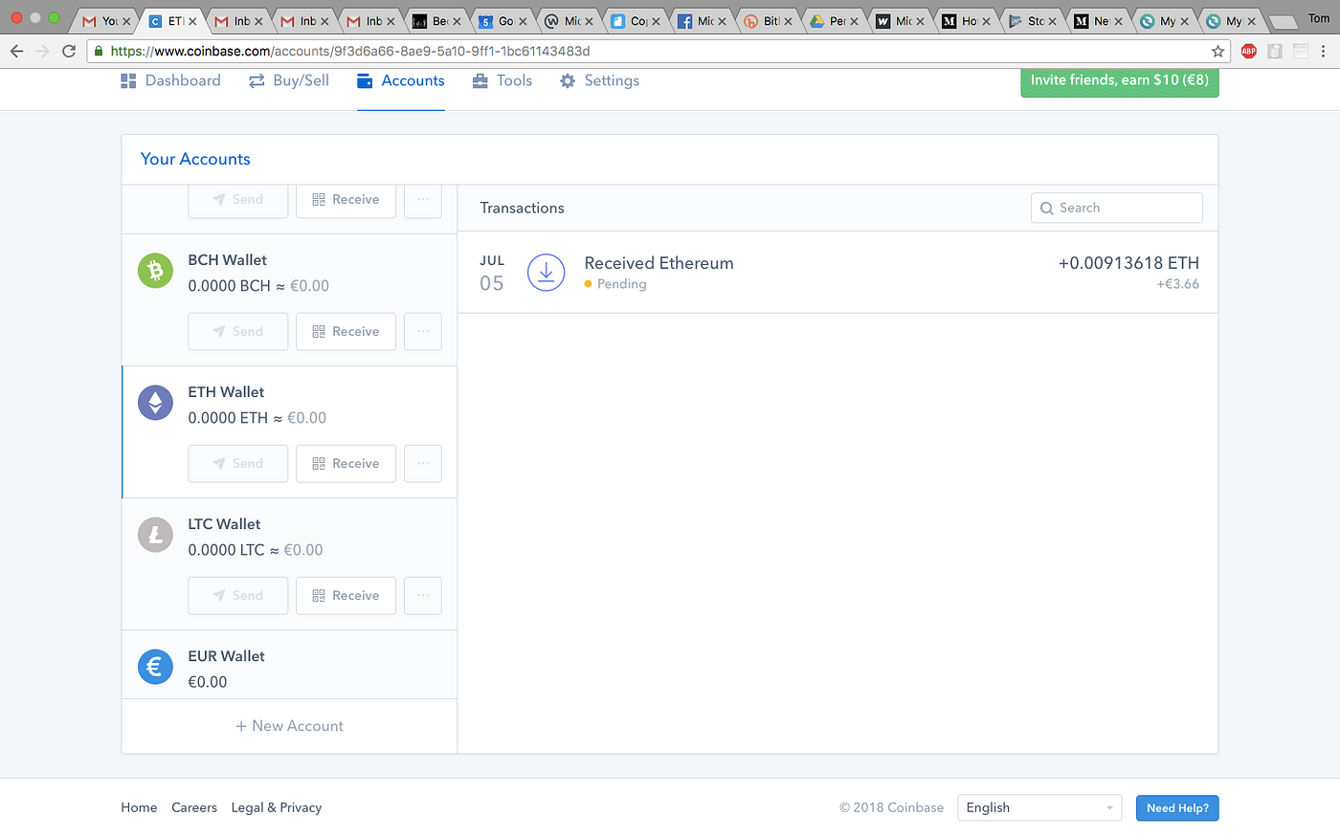Click the EUR Wallet euro icon
Viewport: 1340px width, 837px height.
coord(155,667)
